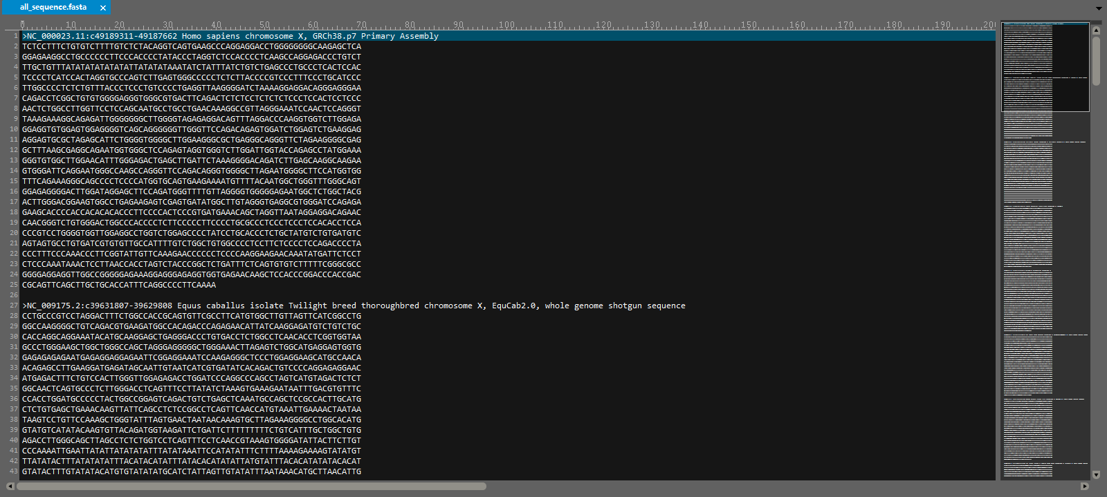Select line number 27 in the gutter
The height and width of the screenshot is (497, 1107).
coord(14,306)
